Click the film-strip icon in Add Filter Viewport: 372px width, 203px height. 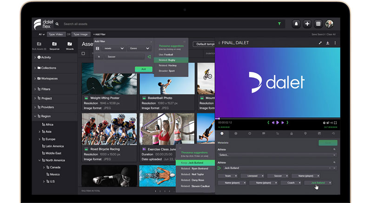coord(98,48)
